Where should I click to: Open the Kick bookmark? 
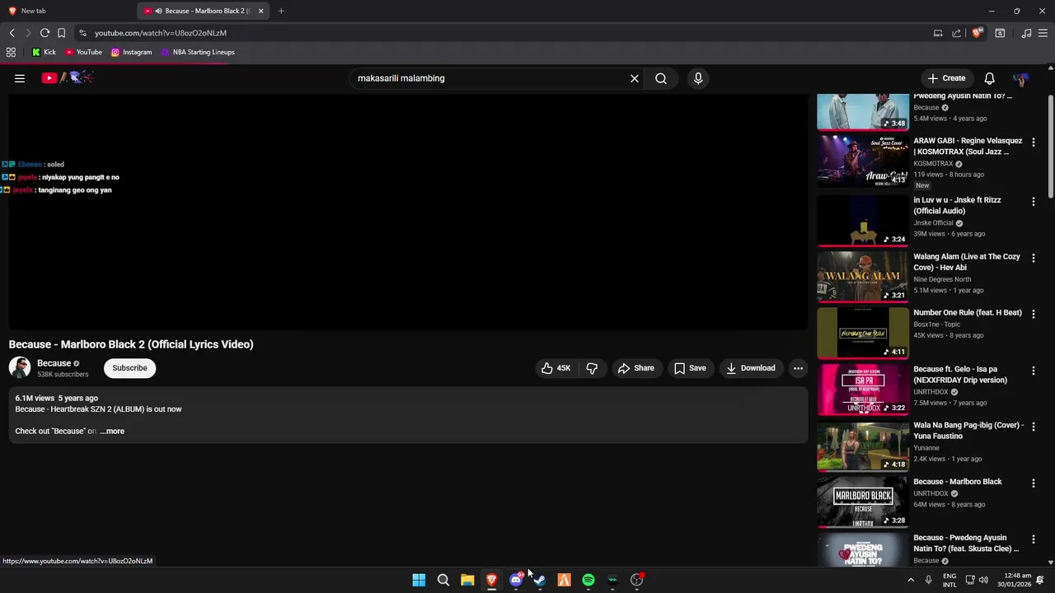pos(44,52)
